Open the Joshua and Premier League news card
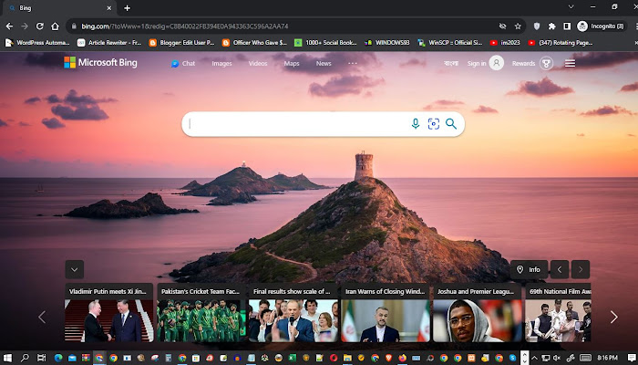Viewport: 638px width, 365px height. [478, 312]
